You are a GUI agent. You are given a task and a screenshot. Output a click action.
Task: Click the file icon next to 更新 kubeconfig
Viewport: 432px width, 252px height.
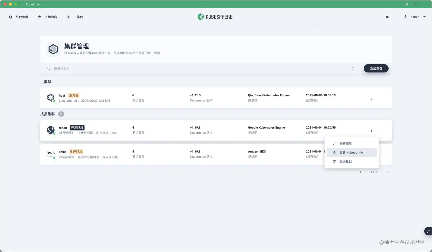334,153
